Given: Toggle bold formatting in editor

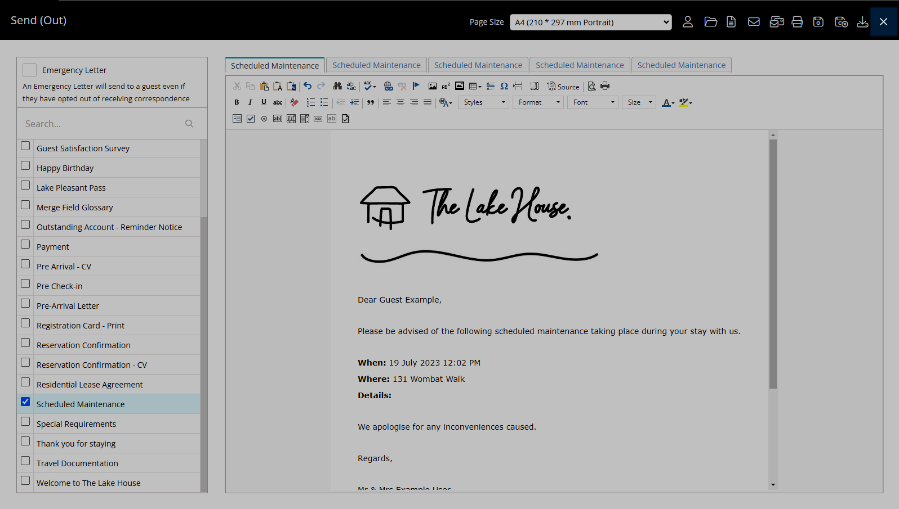Looking at the screenshot, I should pos(237,102).
